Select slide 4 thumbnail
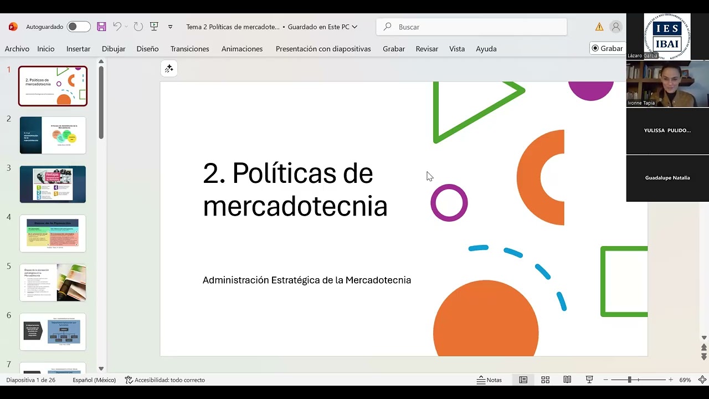709x399 pixels. (53, 233)
